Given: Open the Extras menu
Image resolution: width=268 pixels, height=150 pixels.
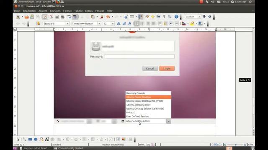Looking at the screenshot, I should tap(89, 11).
